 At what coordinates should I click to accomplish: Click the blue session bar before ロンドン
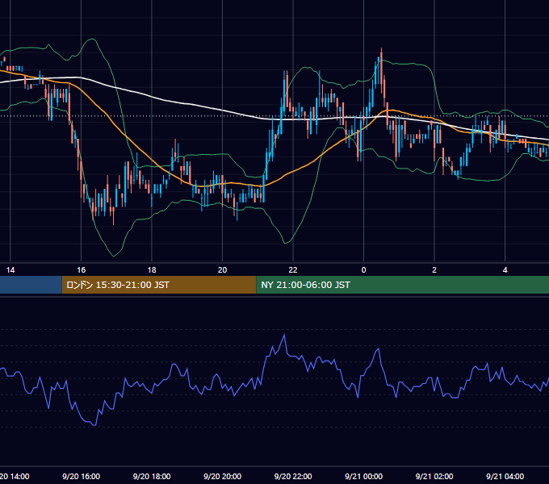(x=31, y=285)
